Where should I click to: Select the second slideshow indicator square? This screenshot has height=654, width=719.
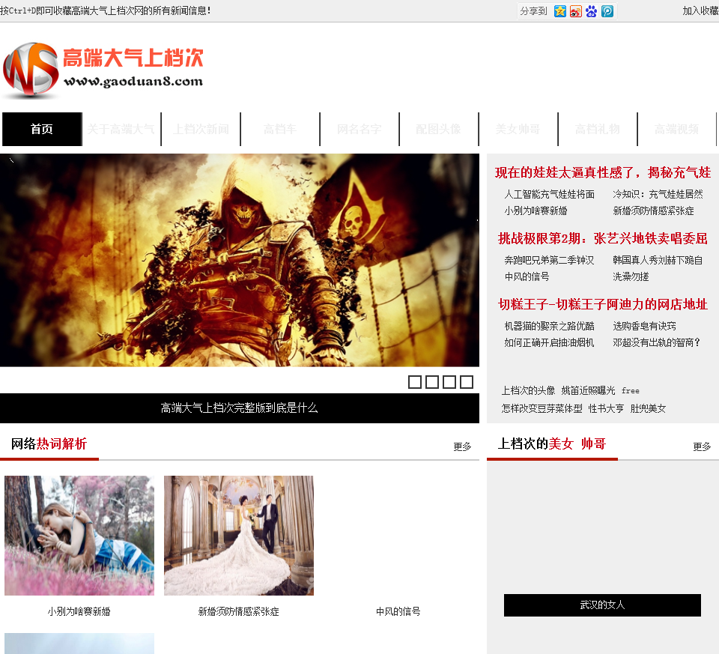pyautogui.click(x=432, y=382)
